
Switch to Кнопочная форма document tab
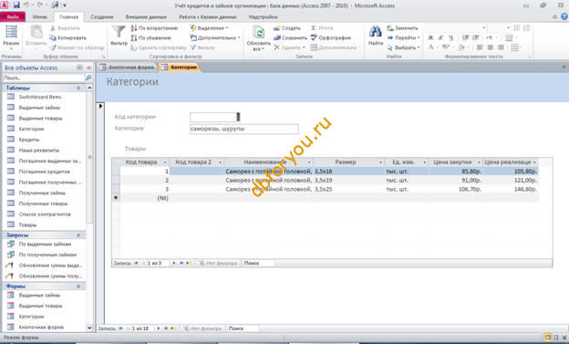[x=127, y=68]
